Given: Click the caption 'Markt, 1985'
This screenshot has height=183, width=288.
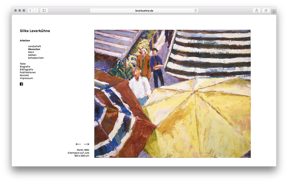Looking at the screenshot, I should click(83, 150).
